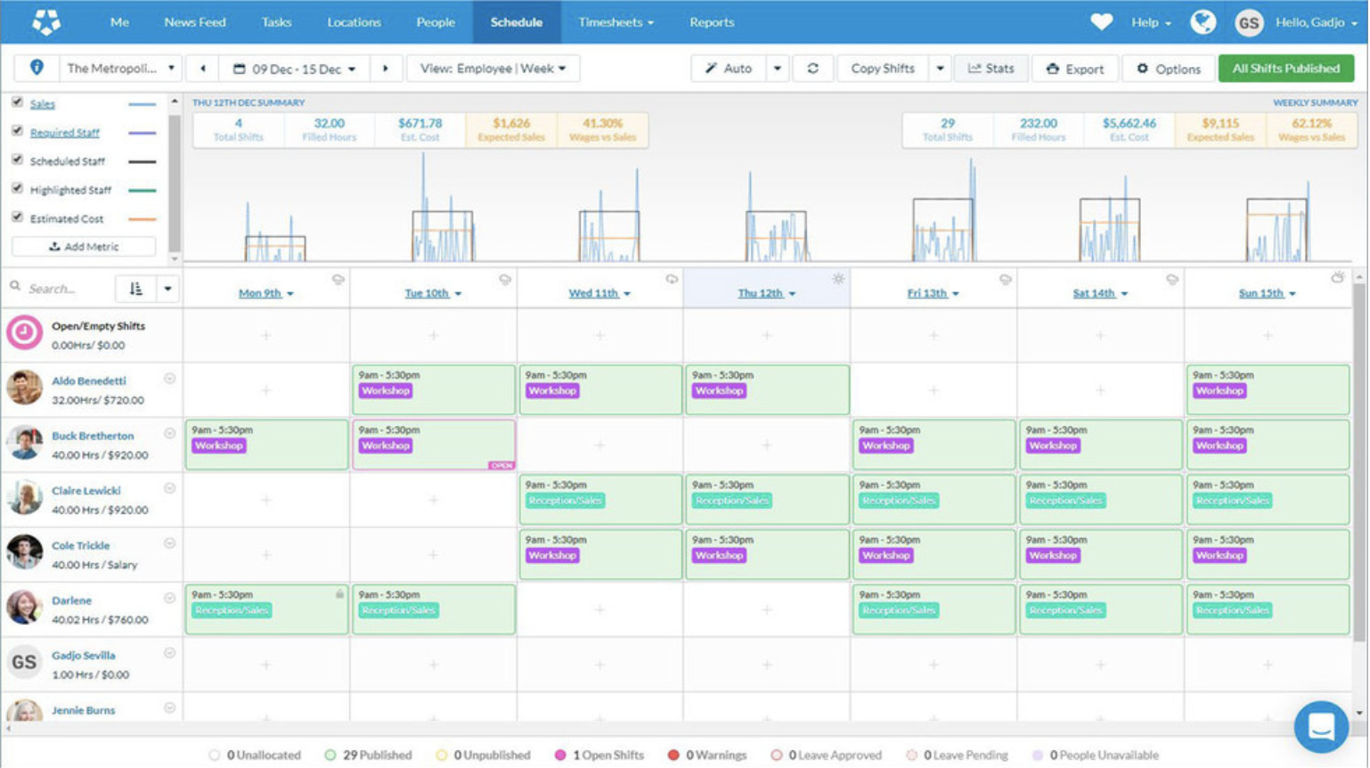Open The Metropoli... location dropdown
The height and width of the screenshot is (768, 1370).
point(120,69)
